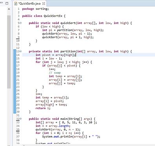The width and height of the screenshot is (155, 146).
Task: Click the line "int temp = array[i];" on line 20
Action: [65, 76]
